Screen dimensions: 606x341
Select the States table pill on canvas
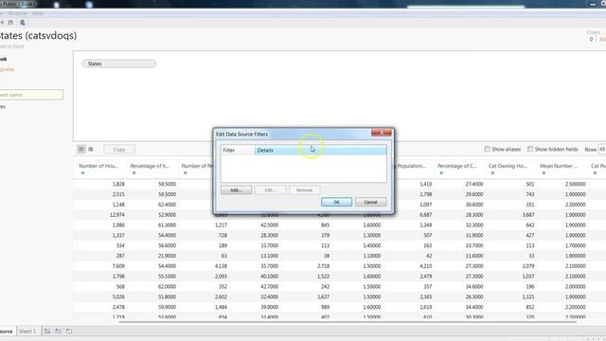pyautogui.click(x=119, y=63)
